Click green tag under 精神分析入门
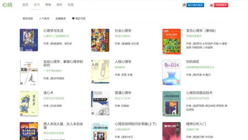This screenshot has height=140, width=248. [x=193, y=129]
